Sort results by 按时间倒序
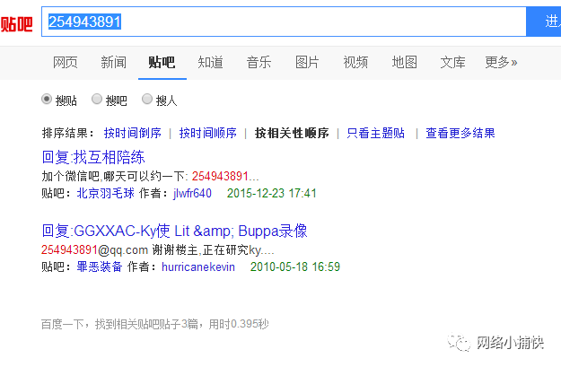 [132, 133]
